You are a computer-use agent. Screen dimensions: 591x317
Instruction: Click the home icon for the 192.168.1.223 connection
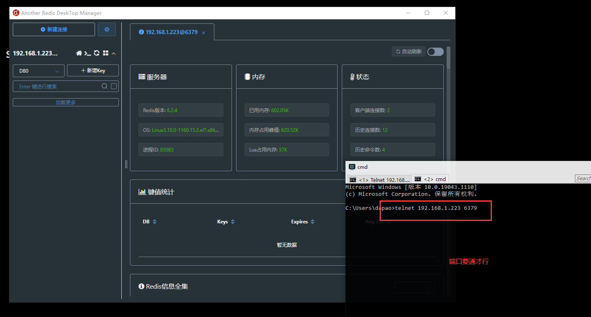point(79,53)
